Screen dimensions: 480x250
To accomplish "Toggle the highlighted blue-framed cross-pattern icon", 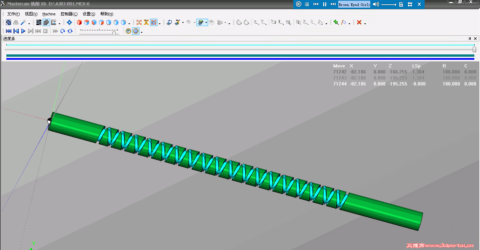I will 154,22.
